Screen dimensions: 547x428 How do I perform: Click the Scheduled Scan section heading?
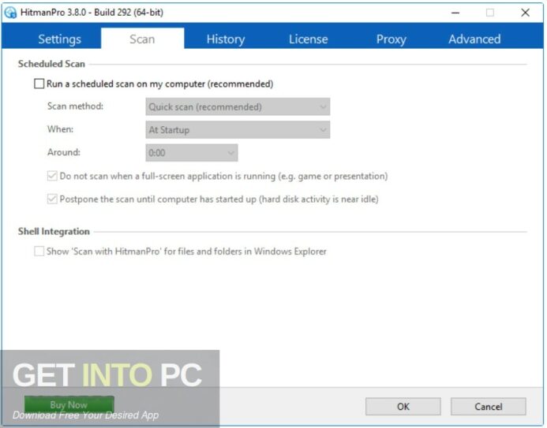point(51,64)
